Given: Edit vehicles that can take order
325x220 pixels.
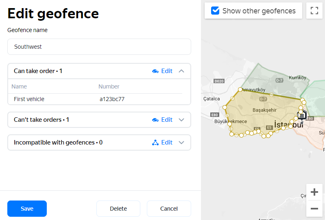Looking at the screenshot, I should [x=167, y=71].
